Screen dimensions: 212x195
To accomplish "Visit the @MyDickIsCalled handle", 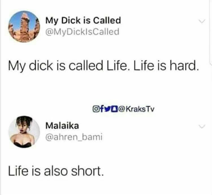I will pyautogui.click(x=83, y=32).
